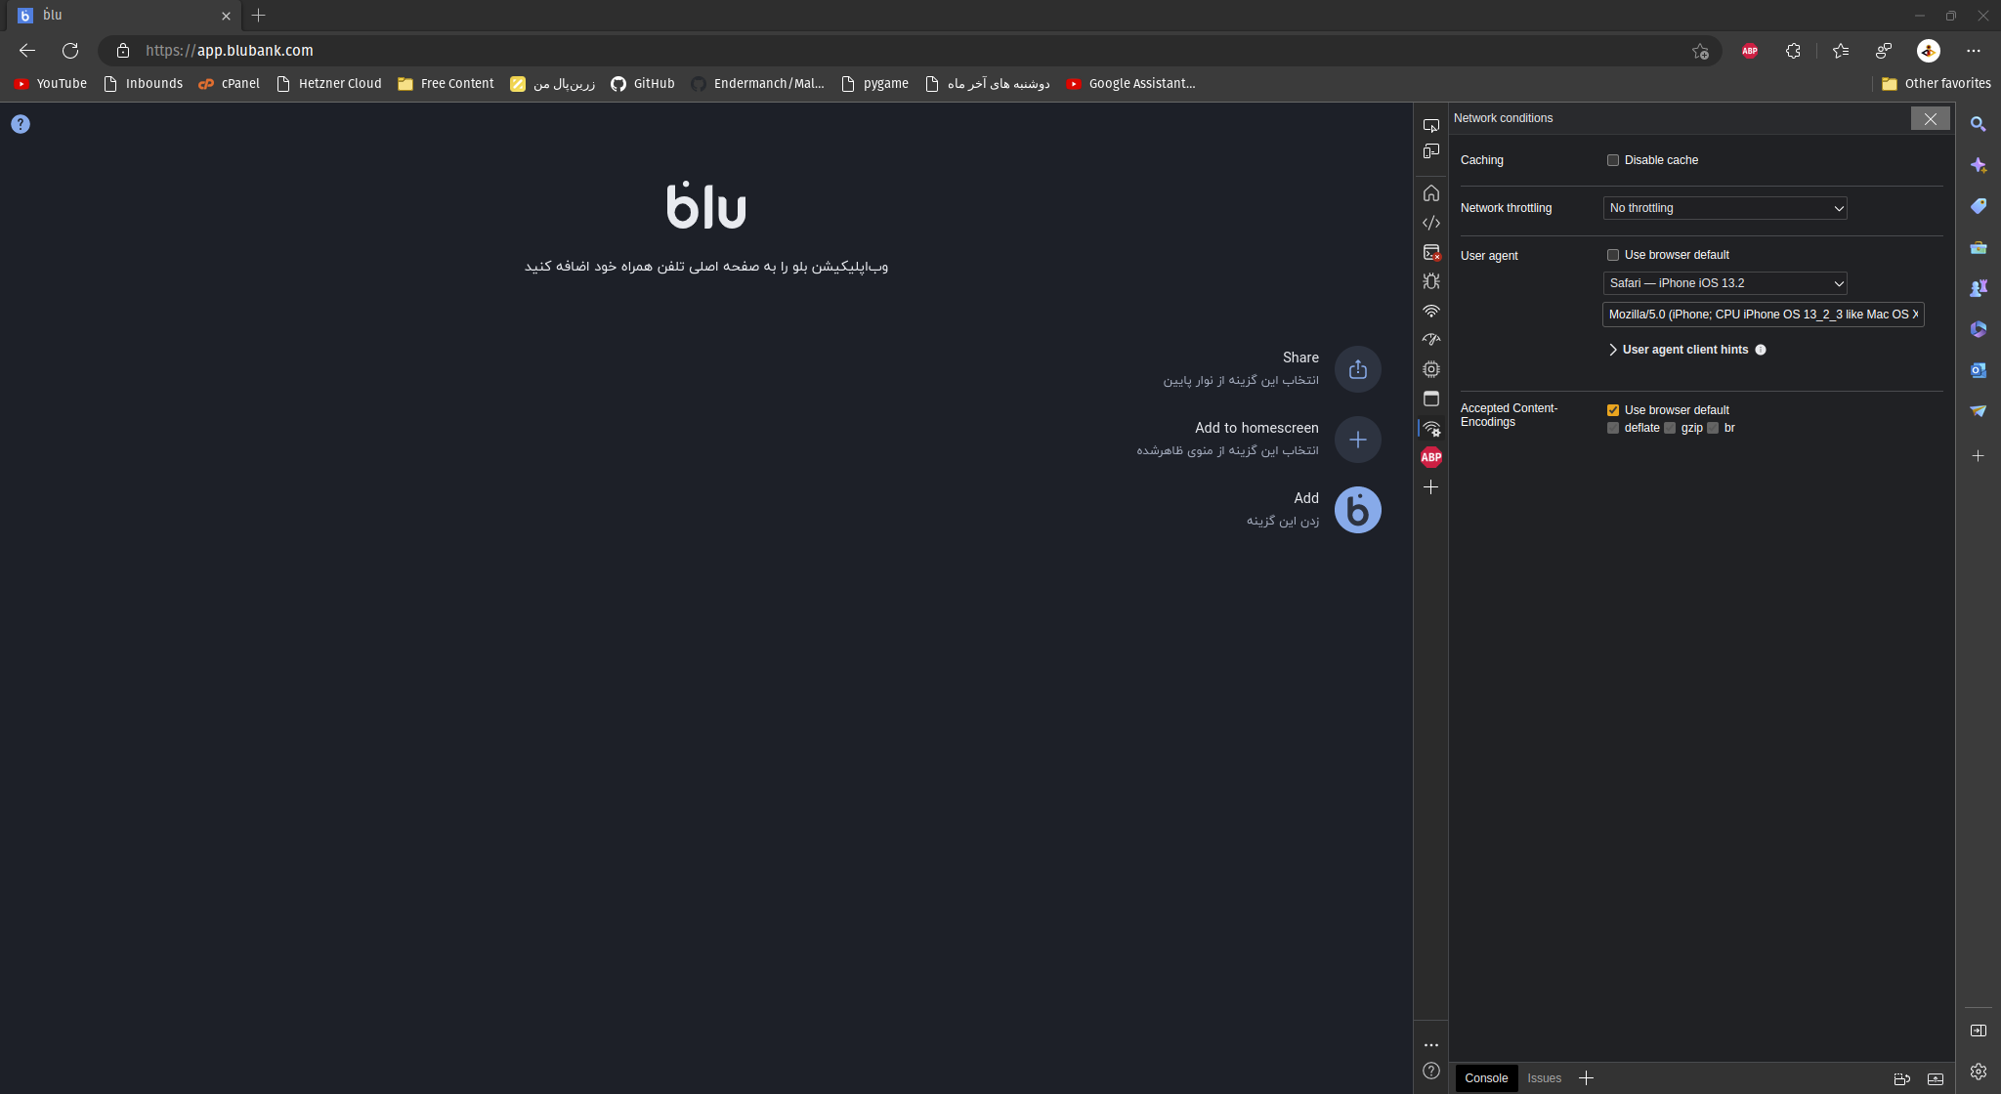Open the Application panel icon in DevTools
Viewport: 2001px width, 1094px height.
point(1431,399)
